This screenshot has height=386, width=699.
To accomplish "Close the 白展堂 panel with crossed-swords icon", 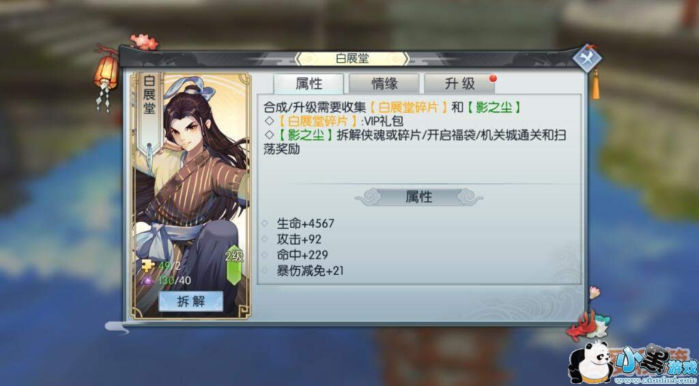I will click(x=586, y=59).
